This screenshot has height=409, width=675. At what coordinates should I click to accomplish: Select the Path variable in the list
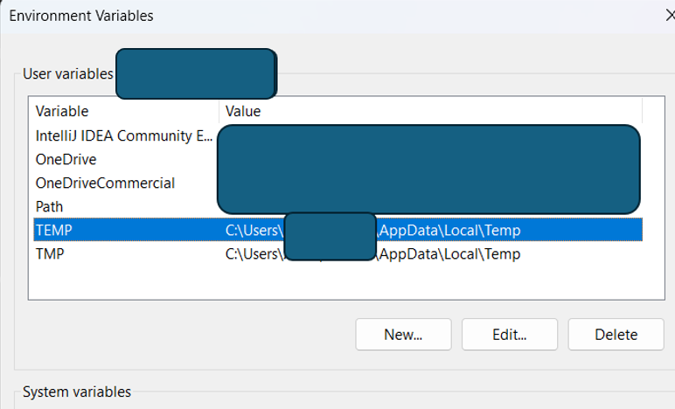49,206
